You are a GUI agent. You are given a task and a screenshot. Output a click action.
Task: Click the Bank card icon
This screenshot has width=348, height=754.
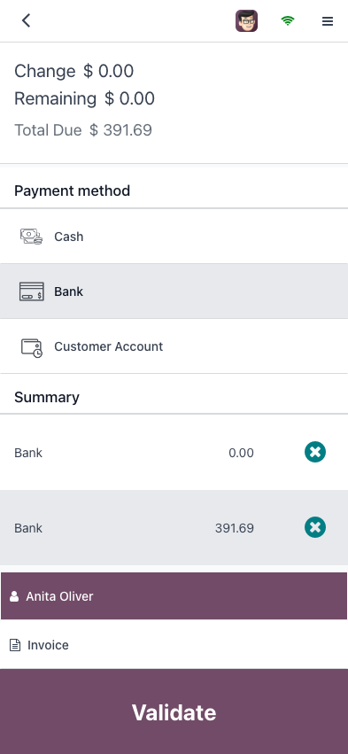coord(31,291)
